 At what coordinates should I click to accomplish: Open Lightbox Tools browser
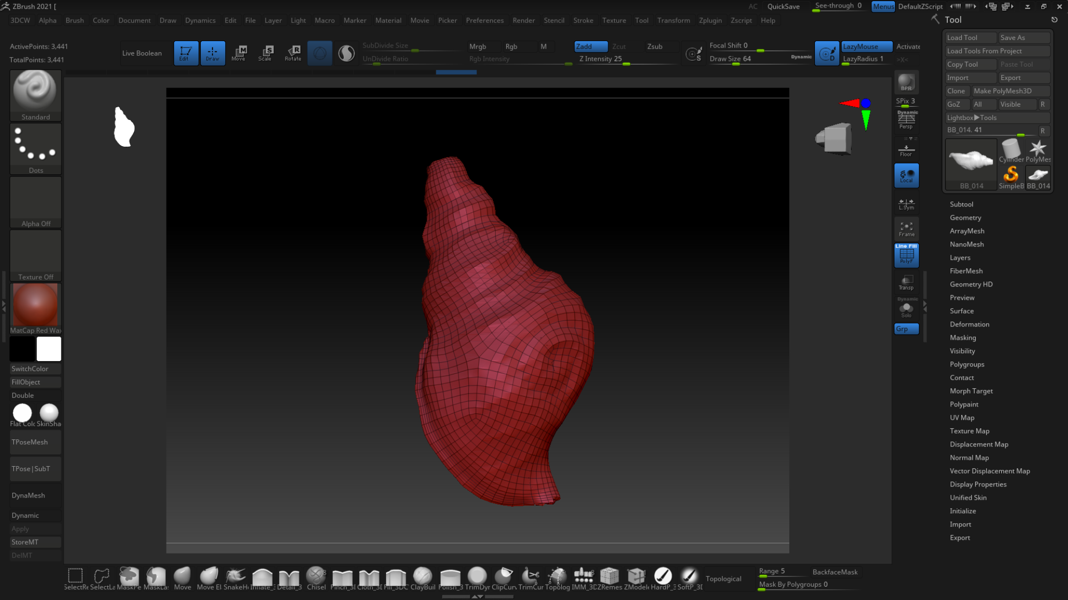(997, 117)
